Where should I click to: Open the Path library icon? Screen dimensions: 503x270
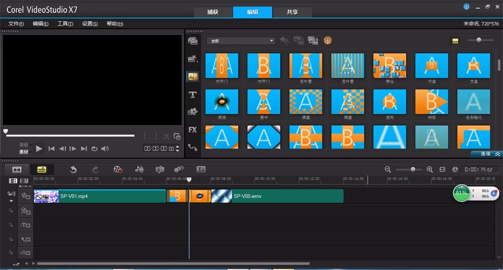pos(192,147)
